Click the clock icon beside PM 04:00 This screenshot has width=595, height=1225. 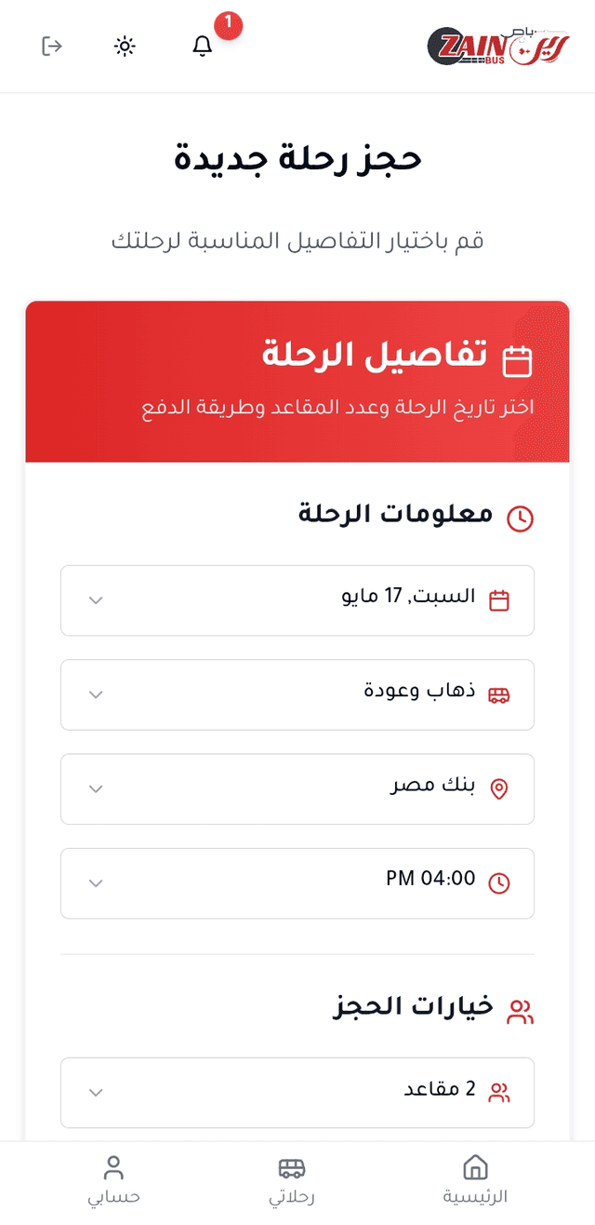pyautogui.click(x=499, y=882)
